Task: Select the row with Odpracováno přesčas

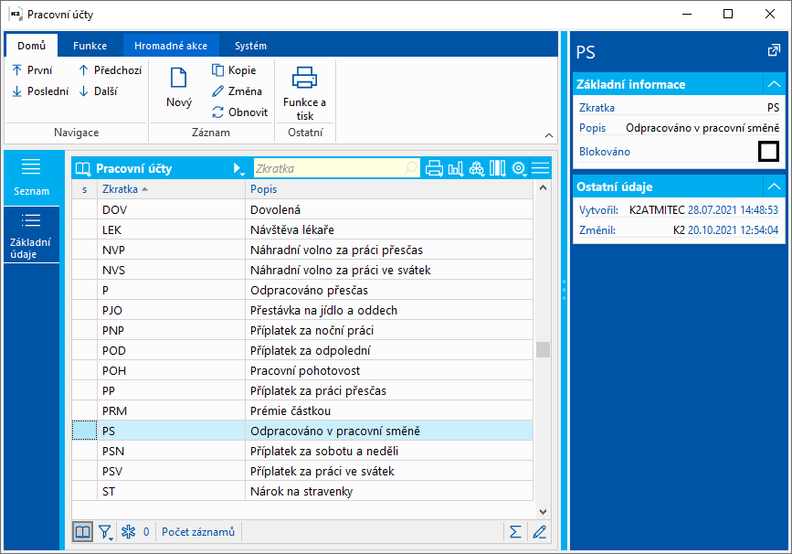Action: click(302, 290)
